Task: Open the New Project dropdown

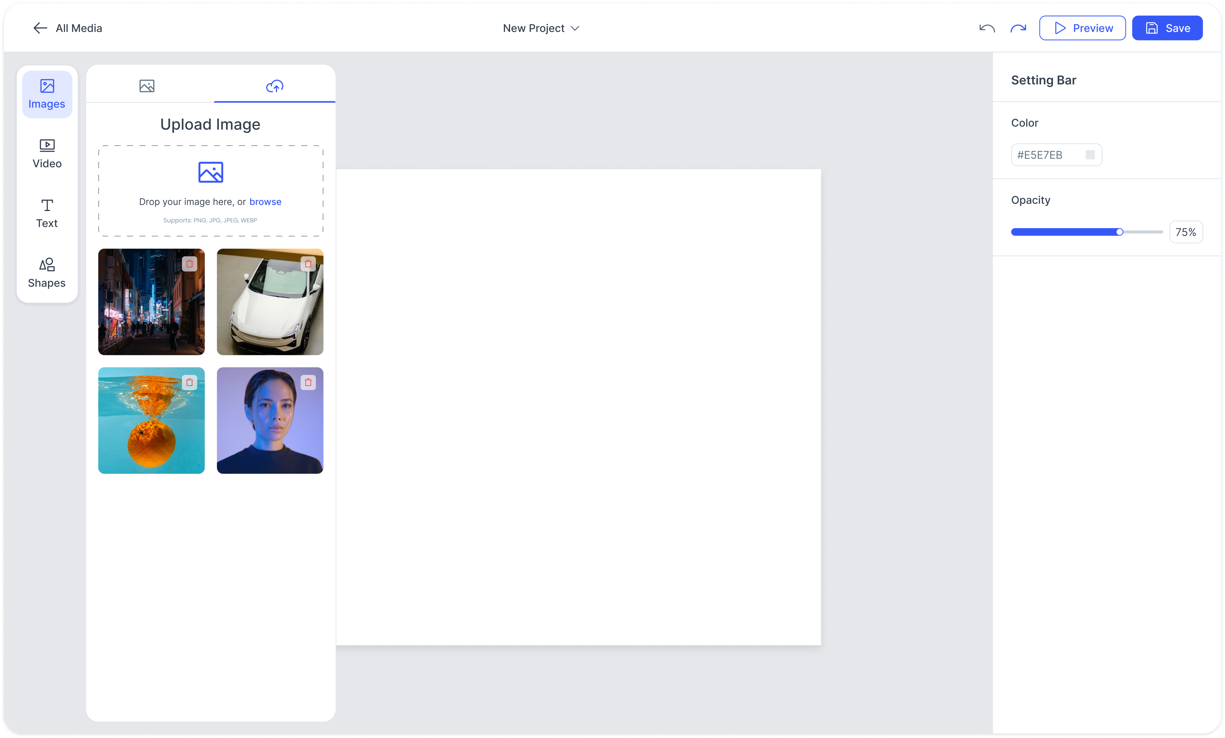Action: tap(541, 28)
